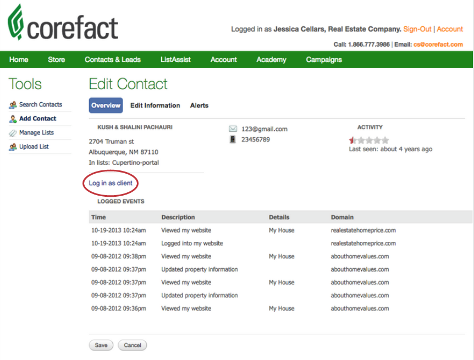Switch to the Alerts tab

click(199, 106)
